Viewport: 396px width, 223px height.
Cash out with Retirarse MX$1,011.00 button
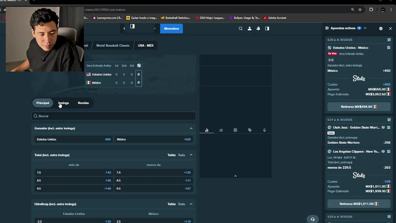pyautogui.click(x=359, y=204)
